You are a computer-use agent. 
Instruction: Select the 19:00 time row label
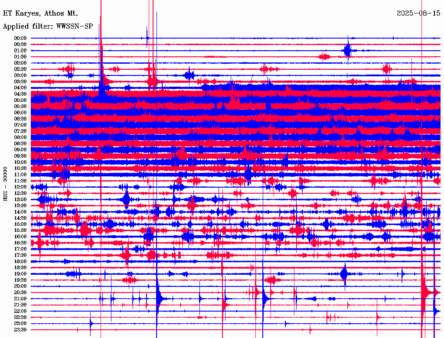pos(20,274)
